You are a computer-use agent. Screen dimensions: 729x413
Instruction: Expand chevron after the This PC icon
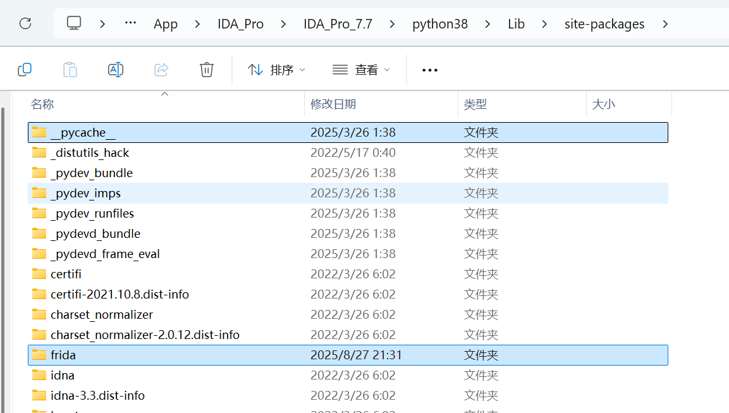(x=103, y=24)
